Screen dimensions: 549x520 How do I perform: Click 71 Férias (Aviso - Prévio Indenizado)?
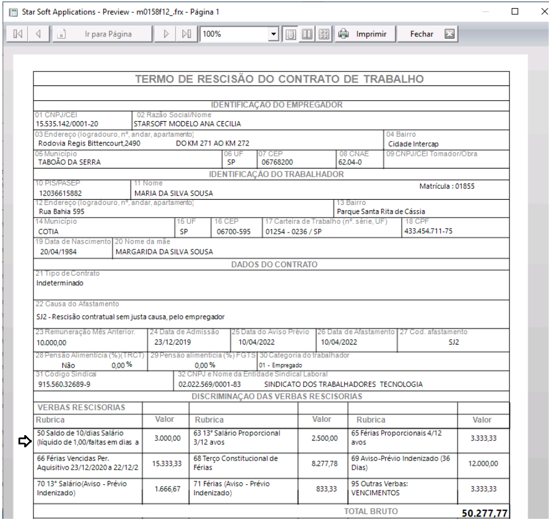point(231,488)
